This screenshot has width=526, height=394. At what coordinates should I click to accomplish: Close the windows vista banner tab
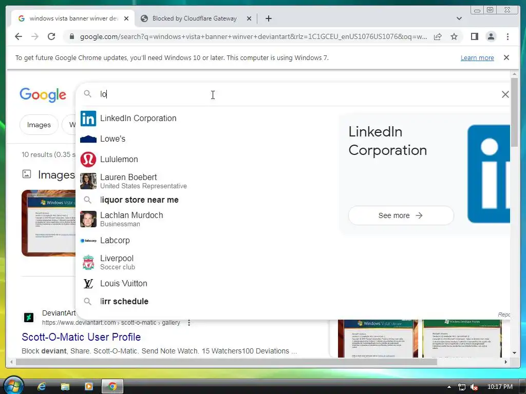[x=126, y=19]
